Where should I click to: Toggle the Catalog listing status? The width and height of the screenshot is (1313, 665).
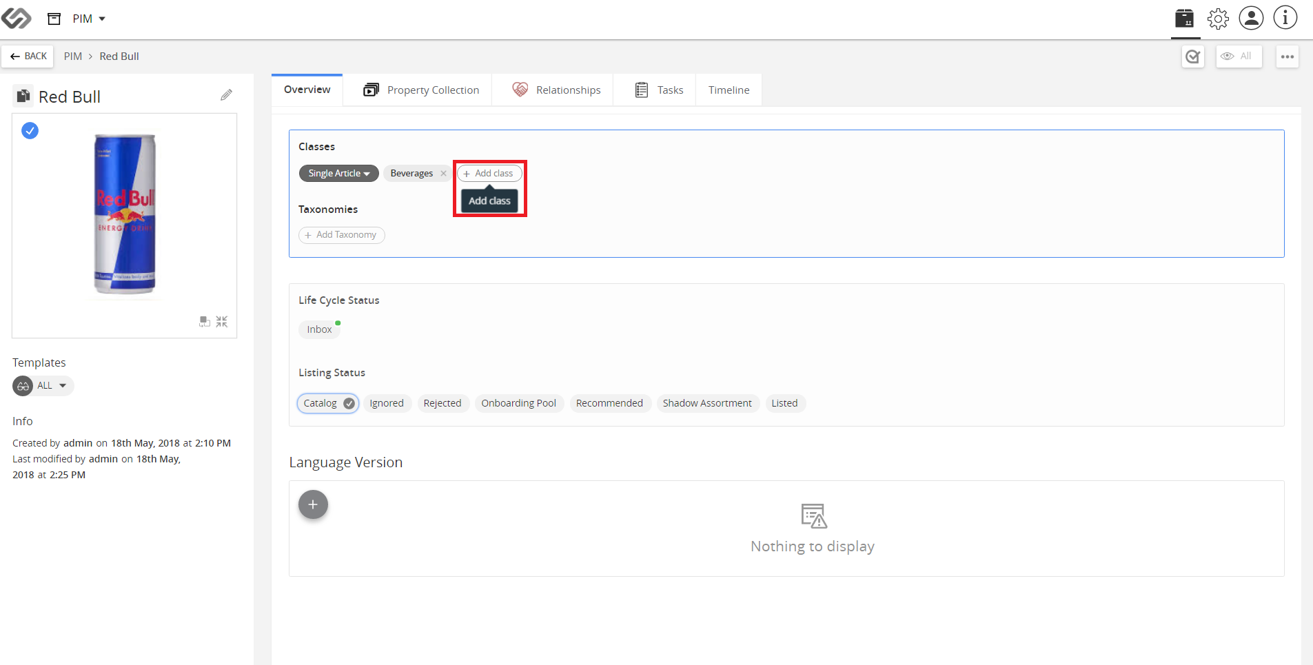pyautogui.click(x=328, y=403)
